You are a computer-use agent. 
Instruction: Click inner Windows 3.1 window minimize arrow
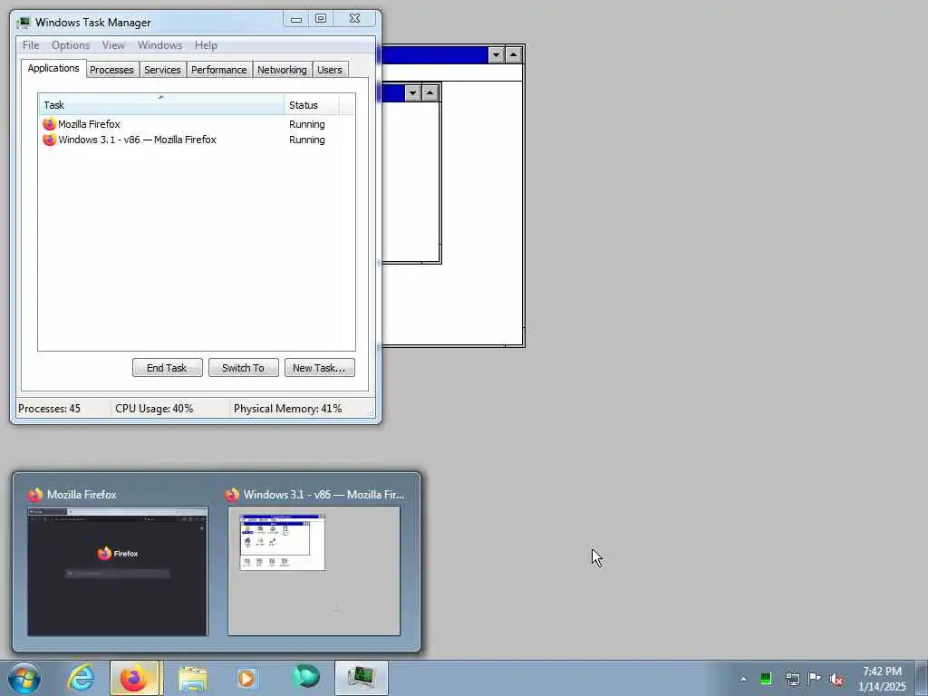pyautogui.click(x=412, y=93)
